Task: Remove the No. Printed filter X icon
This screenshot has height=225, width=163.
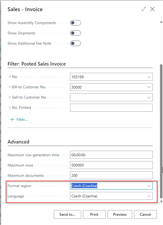Action: (10, 108)
